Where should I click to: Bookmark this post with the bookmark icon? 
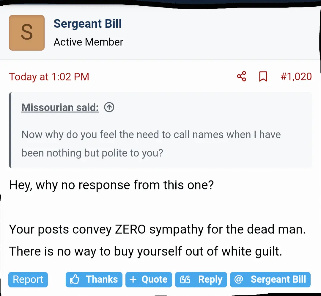click(x=263, y=76)
